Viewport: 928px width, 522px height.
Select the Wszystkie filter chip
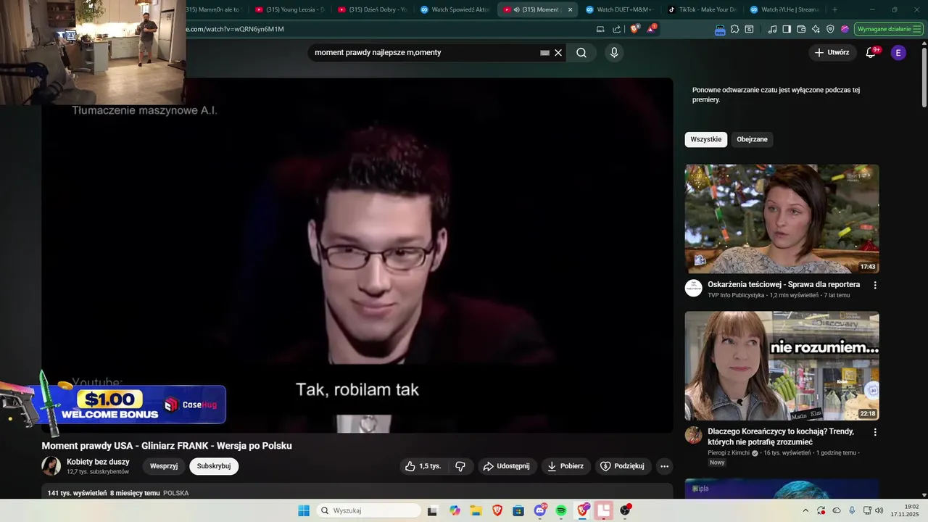[706, 139]
